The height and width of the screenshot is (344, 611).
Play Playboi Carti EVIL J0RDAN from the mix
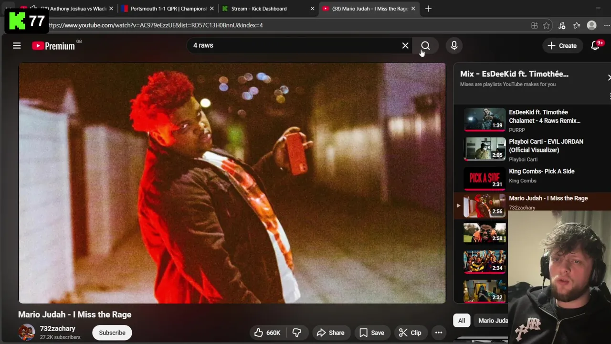[x=532, y=150]
